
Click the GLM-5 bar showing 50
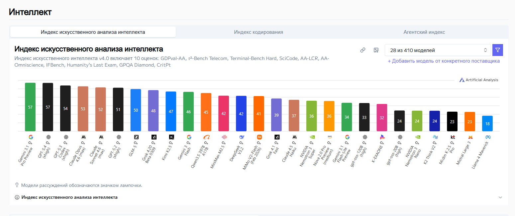[x=136, y=110]
